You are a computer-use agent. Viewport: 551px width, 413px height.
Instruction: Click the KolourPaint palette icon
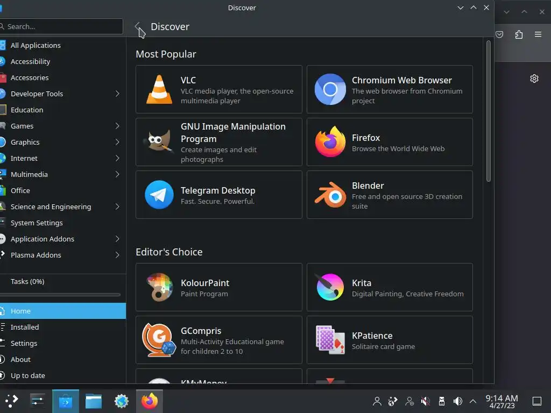[x=159, y=287]
